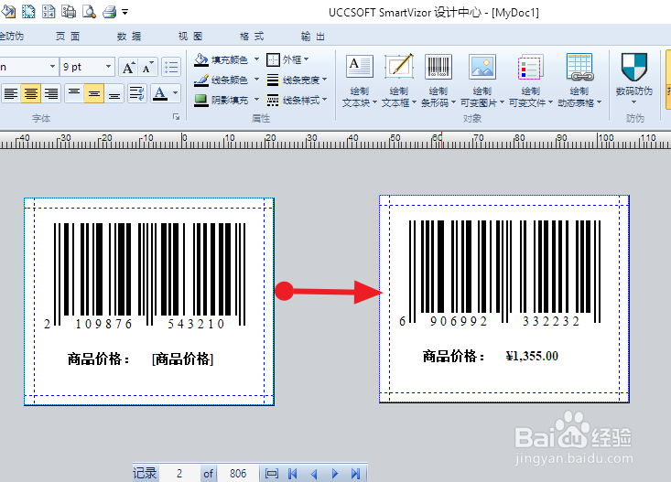Toggle align text left
Viewport: 671px width, 482px height.
[x=11, y=93]
